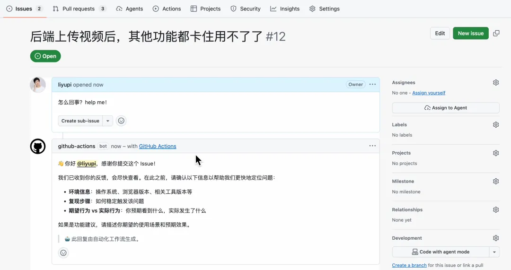
Task: Click the Create sub-issue button
Action: (x=80, y=121)
